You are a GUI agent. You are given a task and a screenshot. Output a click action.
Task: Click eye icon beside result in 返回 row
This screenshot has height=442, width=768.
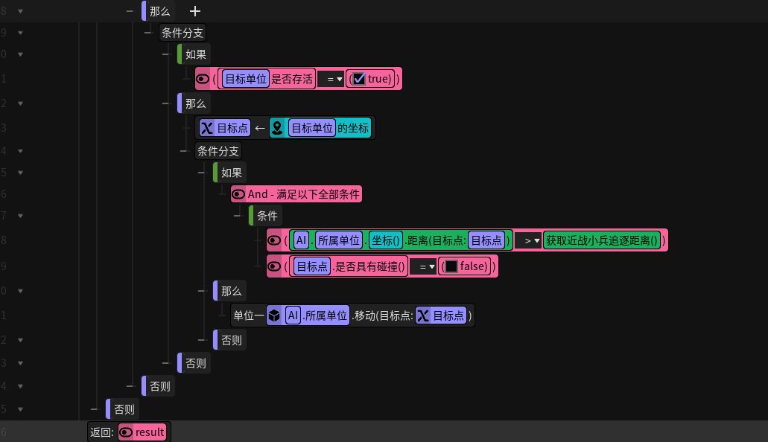click(126, 432)
